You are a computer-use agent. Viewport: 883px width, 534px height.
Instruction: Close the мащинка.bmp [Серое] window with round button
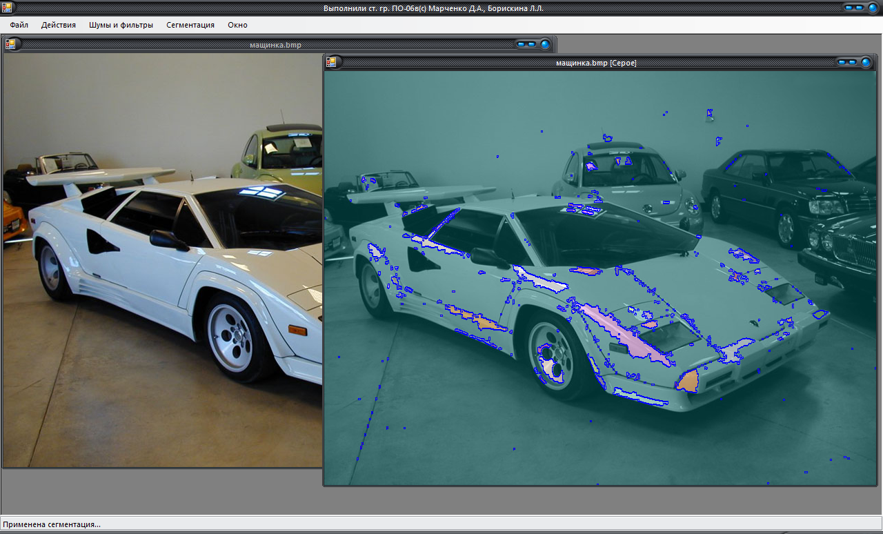tap(866, 62)
